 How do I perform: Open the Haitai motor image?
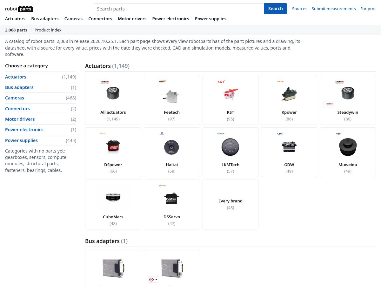point(172,147)
